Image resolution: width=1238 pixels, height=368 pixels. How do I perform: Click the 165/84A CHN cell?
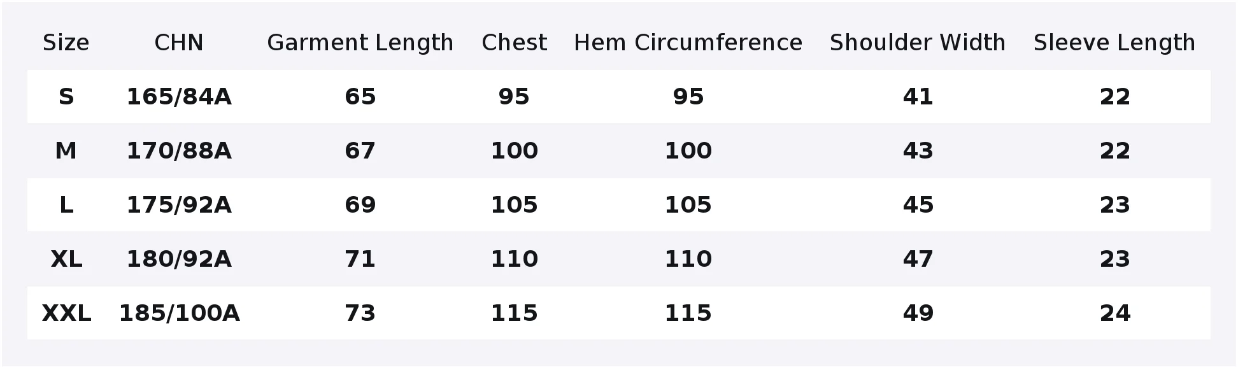click(x=179, y=97)
